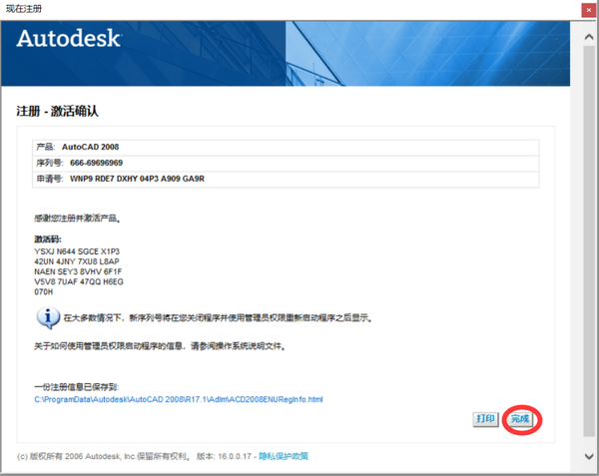Click the note about 管理员权限重新启动程序
599x476 pixels.
[218, 317]
